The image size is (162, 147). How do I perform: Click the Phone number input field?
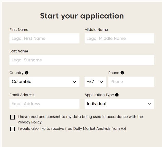(131, 82)
